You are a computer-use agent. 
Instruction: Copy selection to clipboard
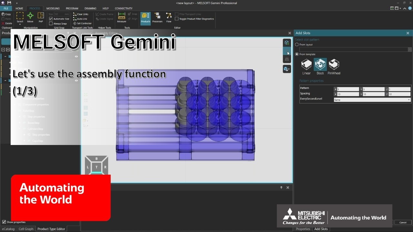(6, 14)
